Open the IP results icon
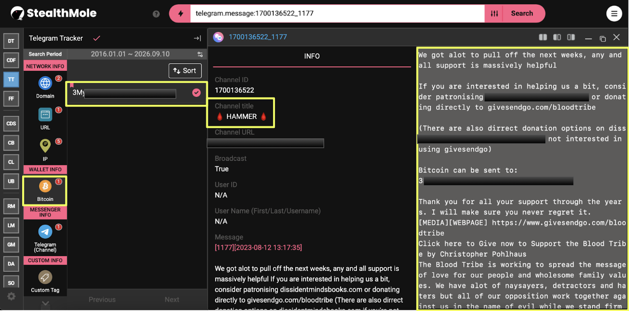The image size is (629, 311). click(x=45, y=146)
